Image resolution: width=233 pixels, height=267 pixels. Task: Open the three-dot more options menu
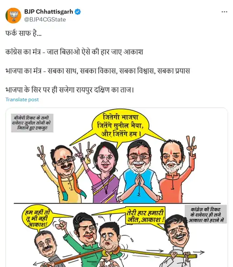[224, 12]
